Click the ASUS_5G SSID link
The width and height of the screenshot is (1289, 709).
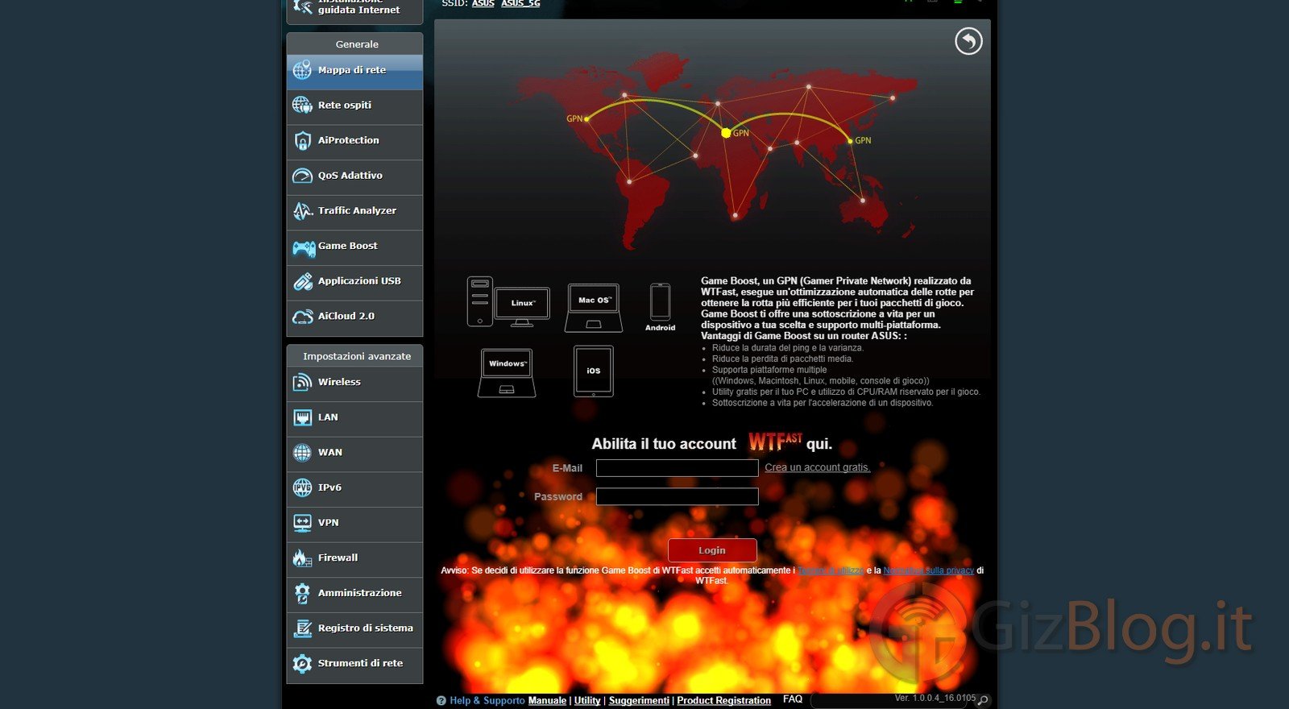tap(520, 4)
